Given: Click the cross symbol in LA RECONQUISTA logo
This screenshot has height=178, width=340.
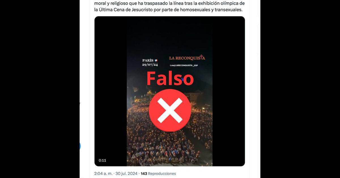Looking at the screenshot, I should point(202,57).
